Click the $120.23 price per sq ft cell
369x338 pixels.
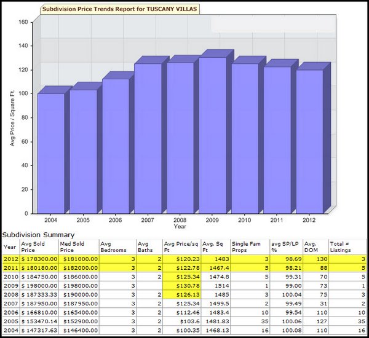click(x=181, y=259)
